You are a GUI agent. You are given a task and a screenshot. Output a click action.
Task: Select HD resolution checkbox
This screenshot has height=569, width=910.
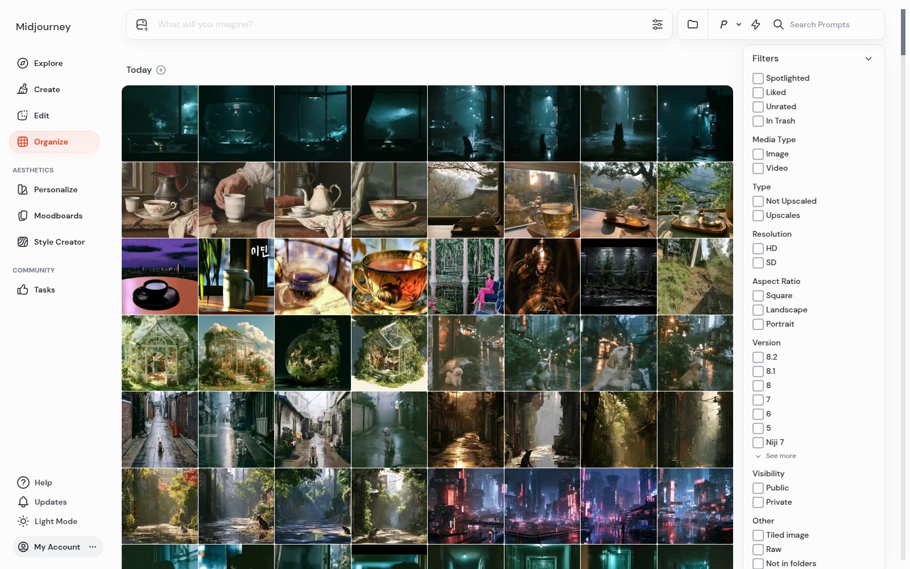coord(758,248)
